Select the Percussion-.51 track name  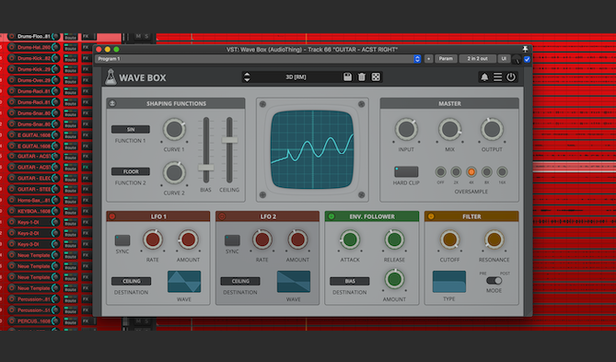tap(34, 310)
